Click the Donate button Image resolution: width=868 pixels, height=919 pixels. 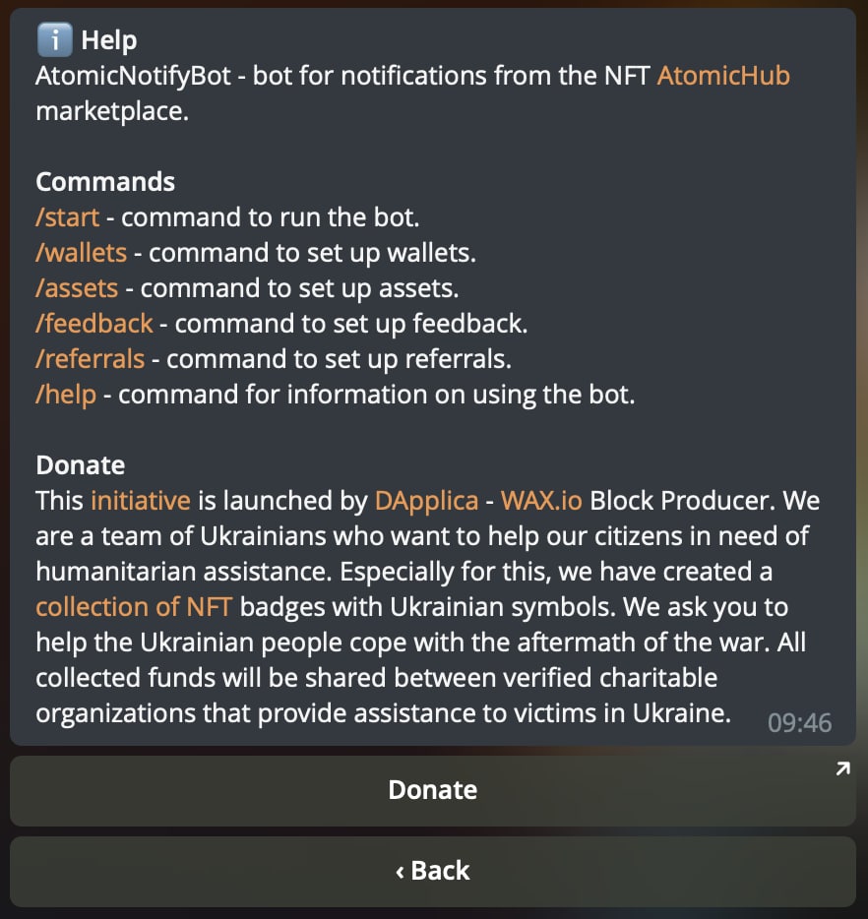(433, 791)
